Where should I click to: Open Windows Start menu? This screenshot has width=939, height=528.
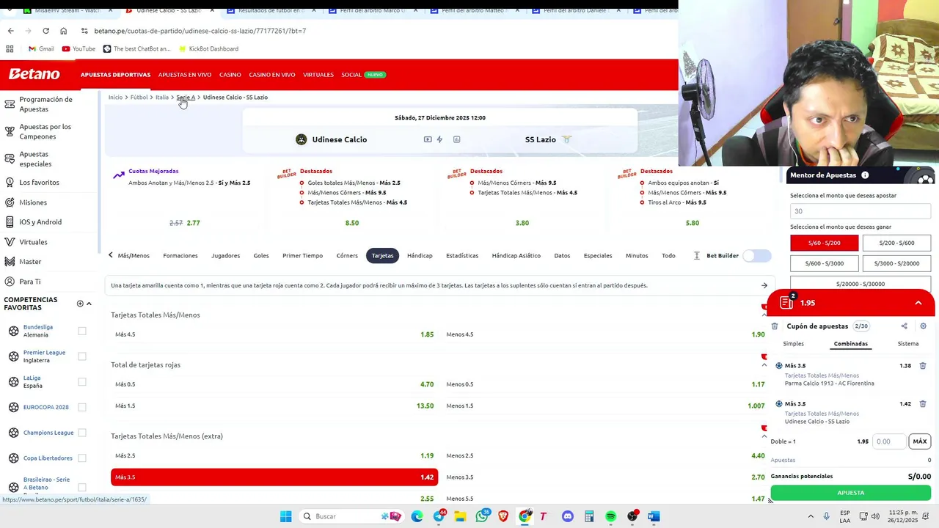coord(285,516)
